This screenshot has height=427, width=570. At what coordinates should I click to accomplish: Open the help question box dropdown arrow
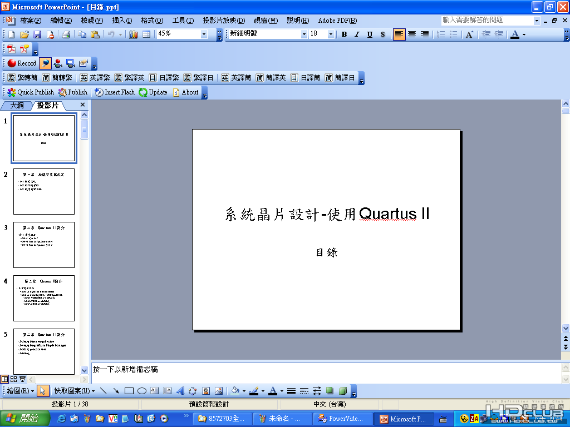537,21
